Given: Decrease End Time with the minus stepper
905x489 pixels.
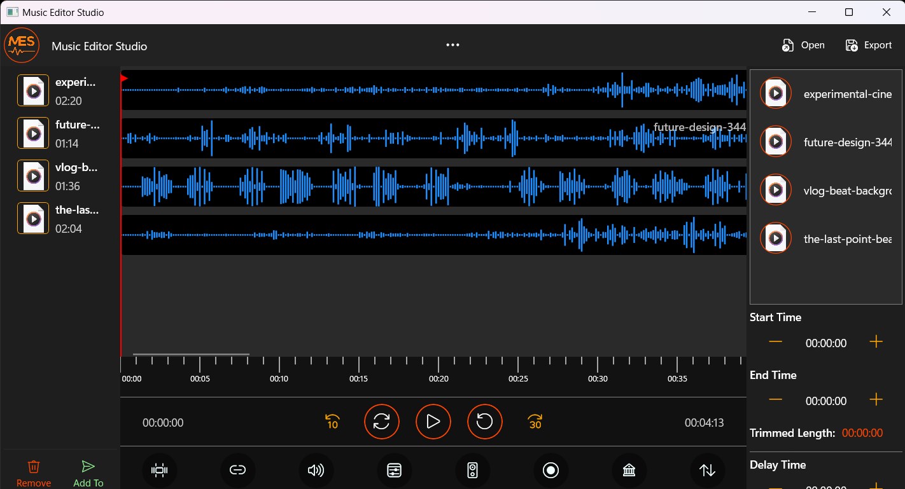Looking at the screenshot, I should (776, 399).
